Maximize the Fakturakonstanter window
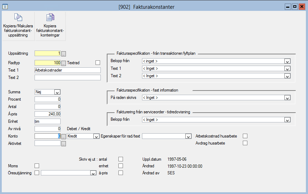The width and height of the screenshot is (308, 194). tap(295, 7)
